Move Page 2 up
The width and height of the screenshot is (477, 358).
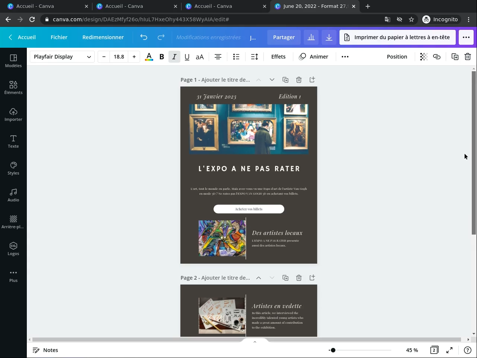[x=259, y=278]
